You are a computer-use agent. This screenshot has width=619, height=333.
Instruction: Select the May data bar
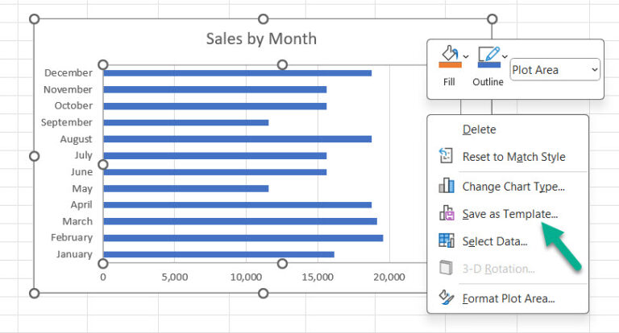tap(186, 189)
